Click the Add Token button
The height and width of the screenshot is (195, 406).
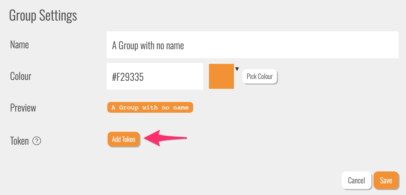point(123,139)
